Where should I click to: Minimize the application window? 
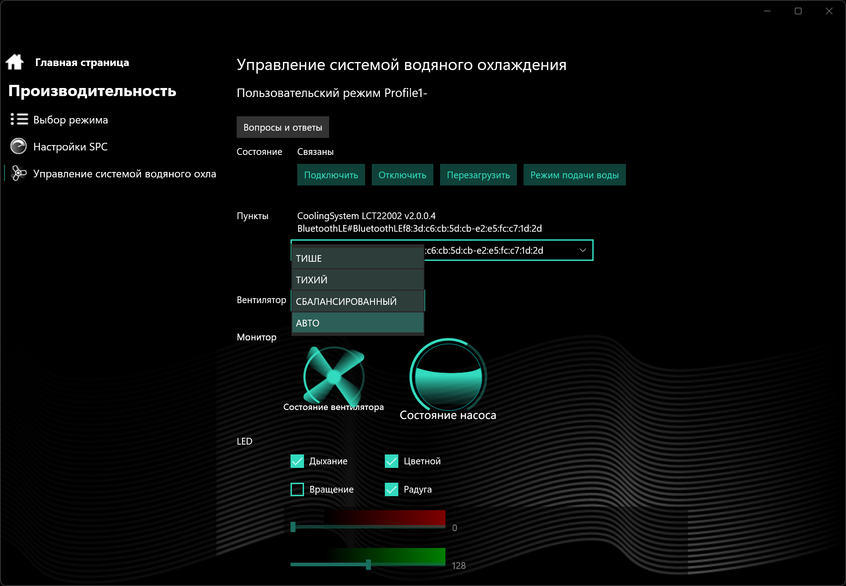767,11
